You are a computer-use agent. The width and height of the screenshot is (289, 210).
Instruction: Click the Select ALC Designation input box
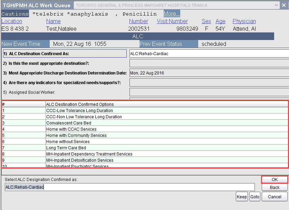pyautogui.click(x=130, y=187)
